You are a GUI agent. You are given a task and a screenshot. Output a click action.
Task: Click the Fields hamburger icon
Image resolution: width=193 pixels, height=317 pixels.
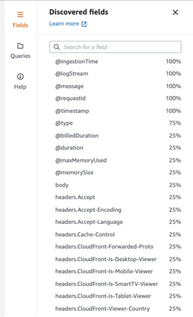pos(20,15)
